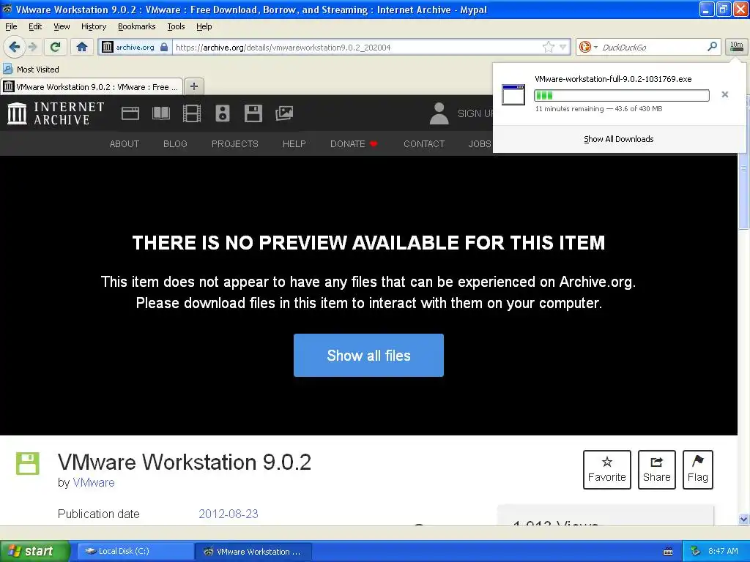The width and height of the screenshot is (750, 562).
Task: Click the VMware author link
Action: [x=94, y=483]
